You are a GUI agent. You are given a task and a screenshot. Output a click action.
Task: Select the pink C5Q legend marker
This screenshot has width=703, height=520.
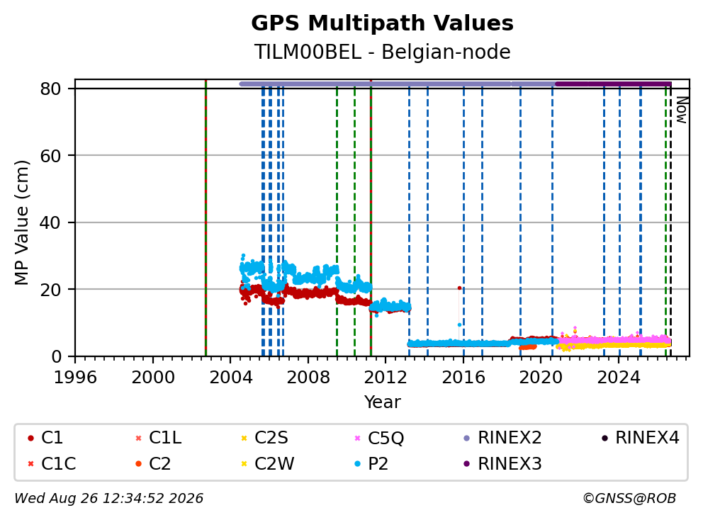pyautogui.click(x=357, y=438)
